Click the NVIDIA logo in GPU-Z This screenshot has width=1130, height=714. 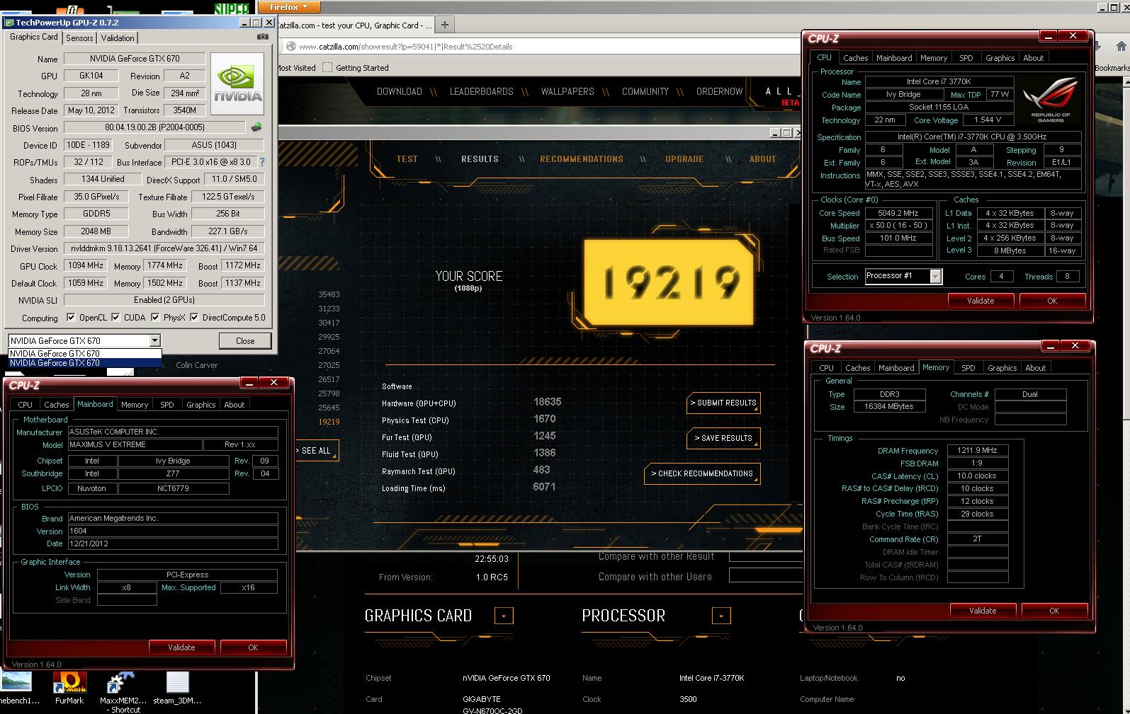click(238, 84)
